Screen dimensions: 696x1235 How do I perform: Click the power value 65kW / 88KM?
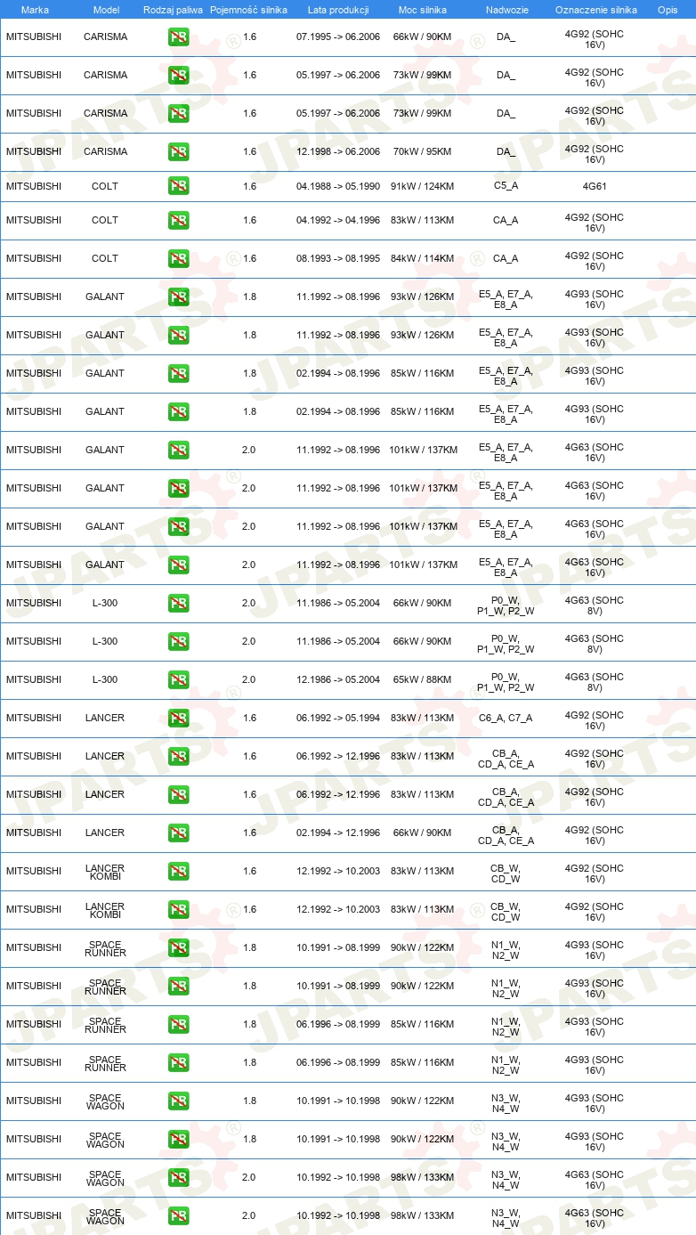click(423, 679)
